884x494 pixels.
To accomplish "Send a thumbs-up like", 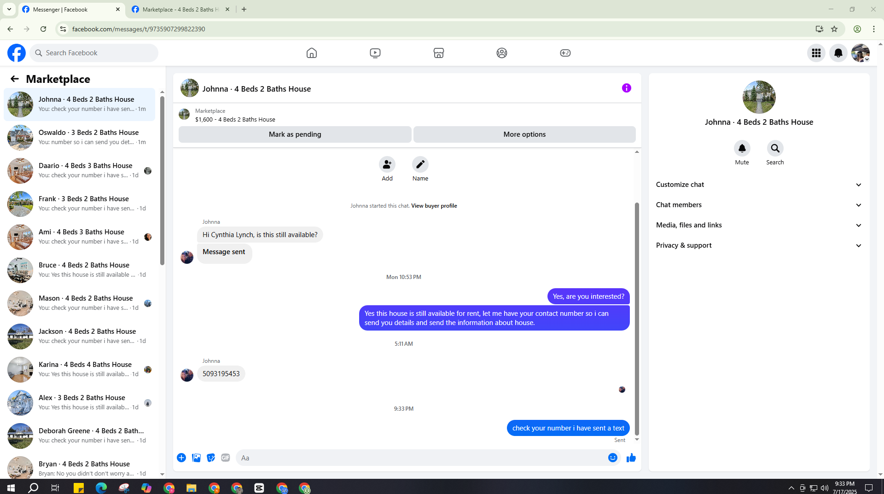I will click(x=631, y=458).
